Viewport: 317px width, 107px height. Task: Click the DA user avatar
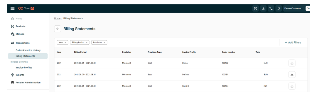click(x=308, y=8)
